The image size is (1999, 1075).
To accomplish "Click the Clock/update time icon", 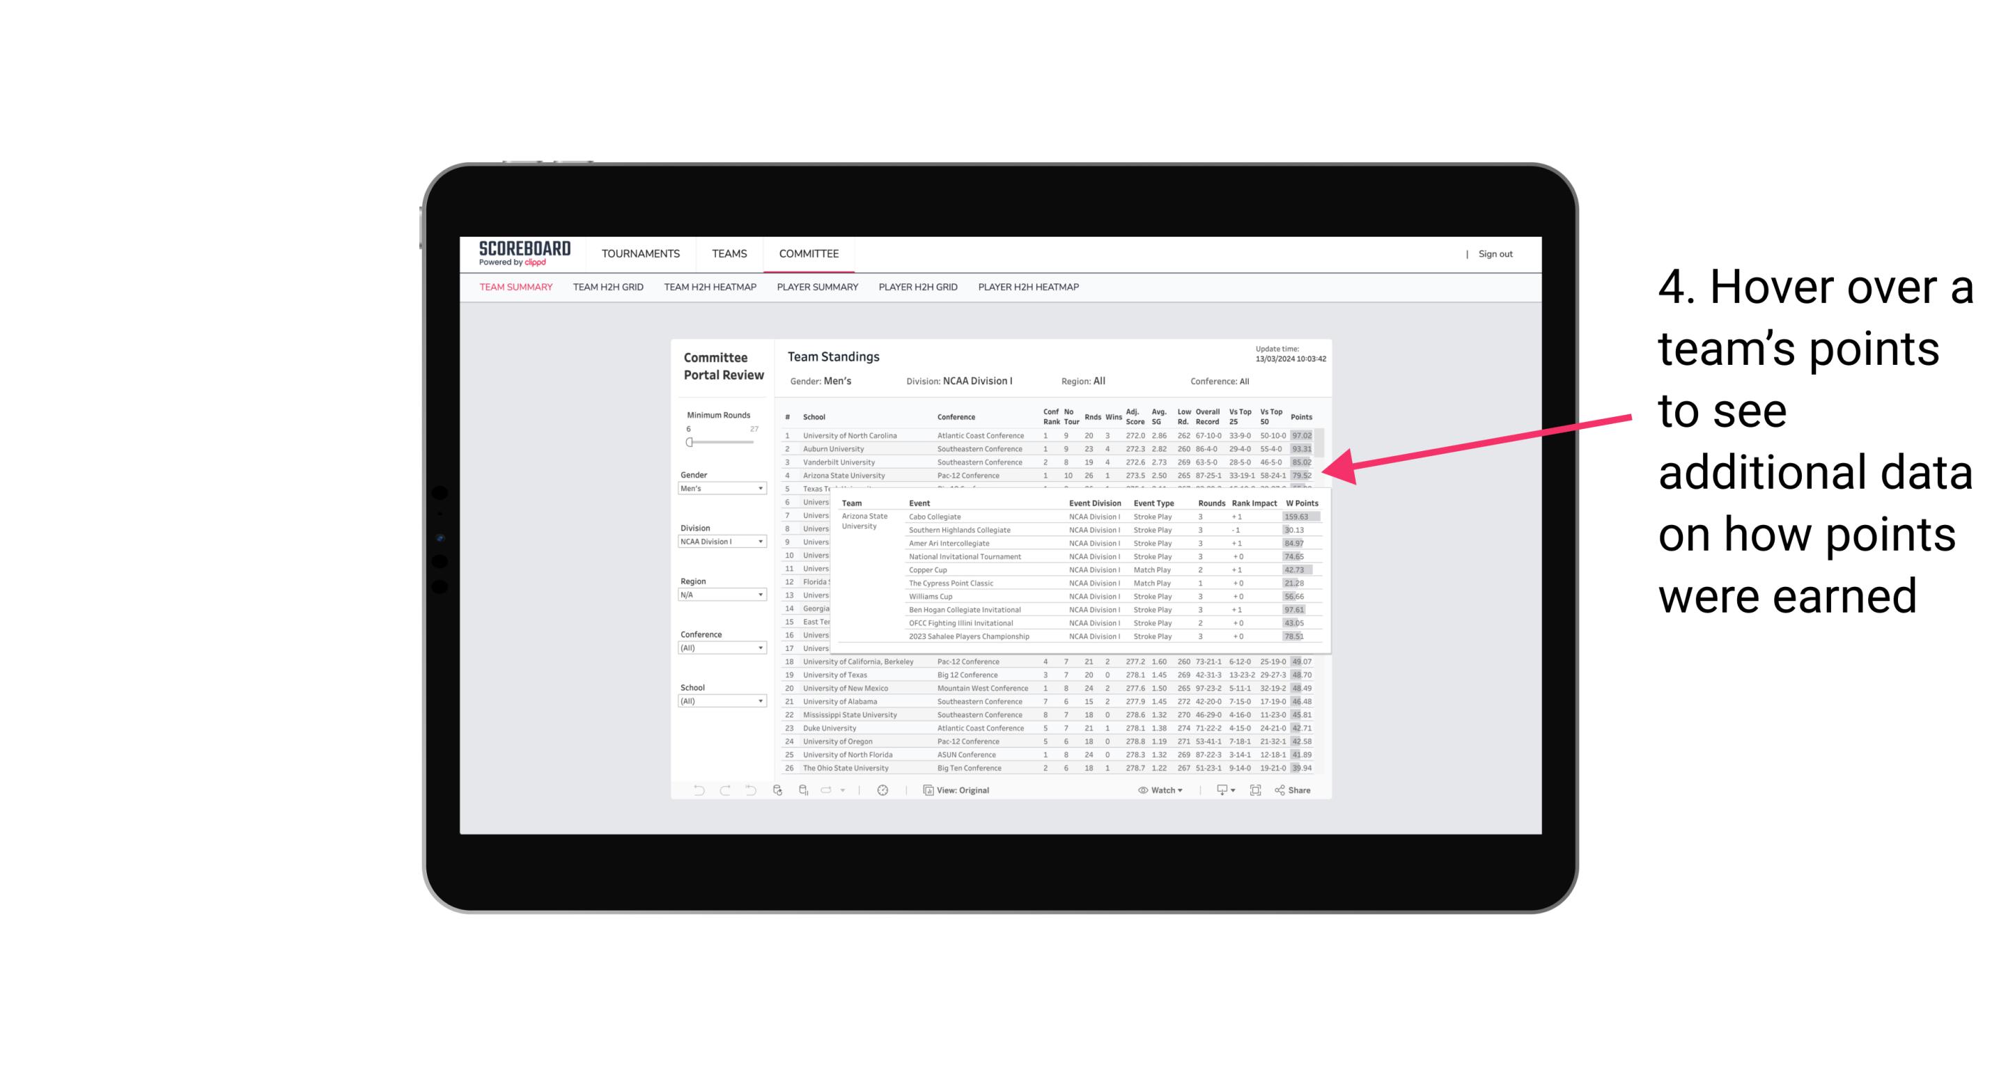I will tap(886, 790).
